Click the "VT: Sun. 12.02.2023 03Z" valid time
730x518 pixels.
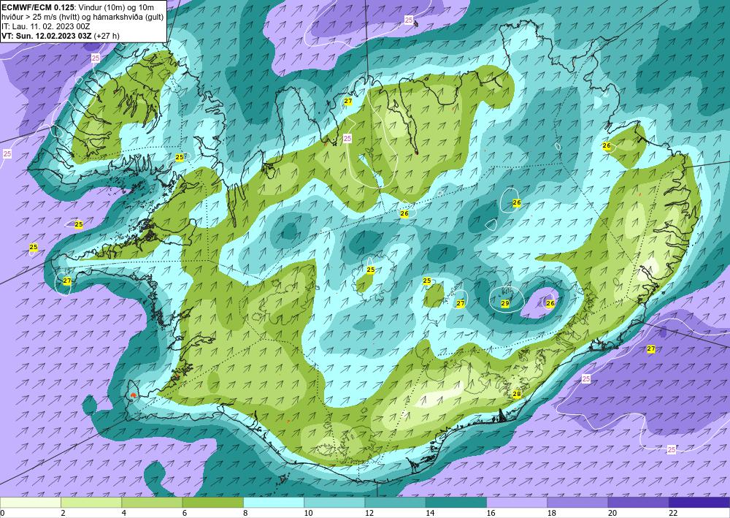tap(47, 35)
